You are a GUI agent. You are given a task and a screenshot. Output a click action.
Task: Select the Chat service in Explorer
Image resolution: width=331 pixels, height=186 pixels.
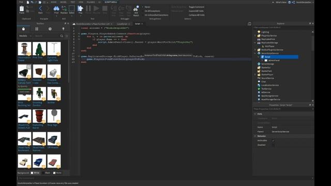pyautogui.click(x=263, y=82)
